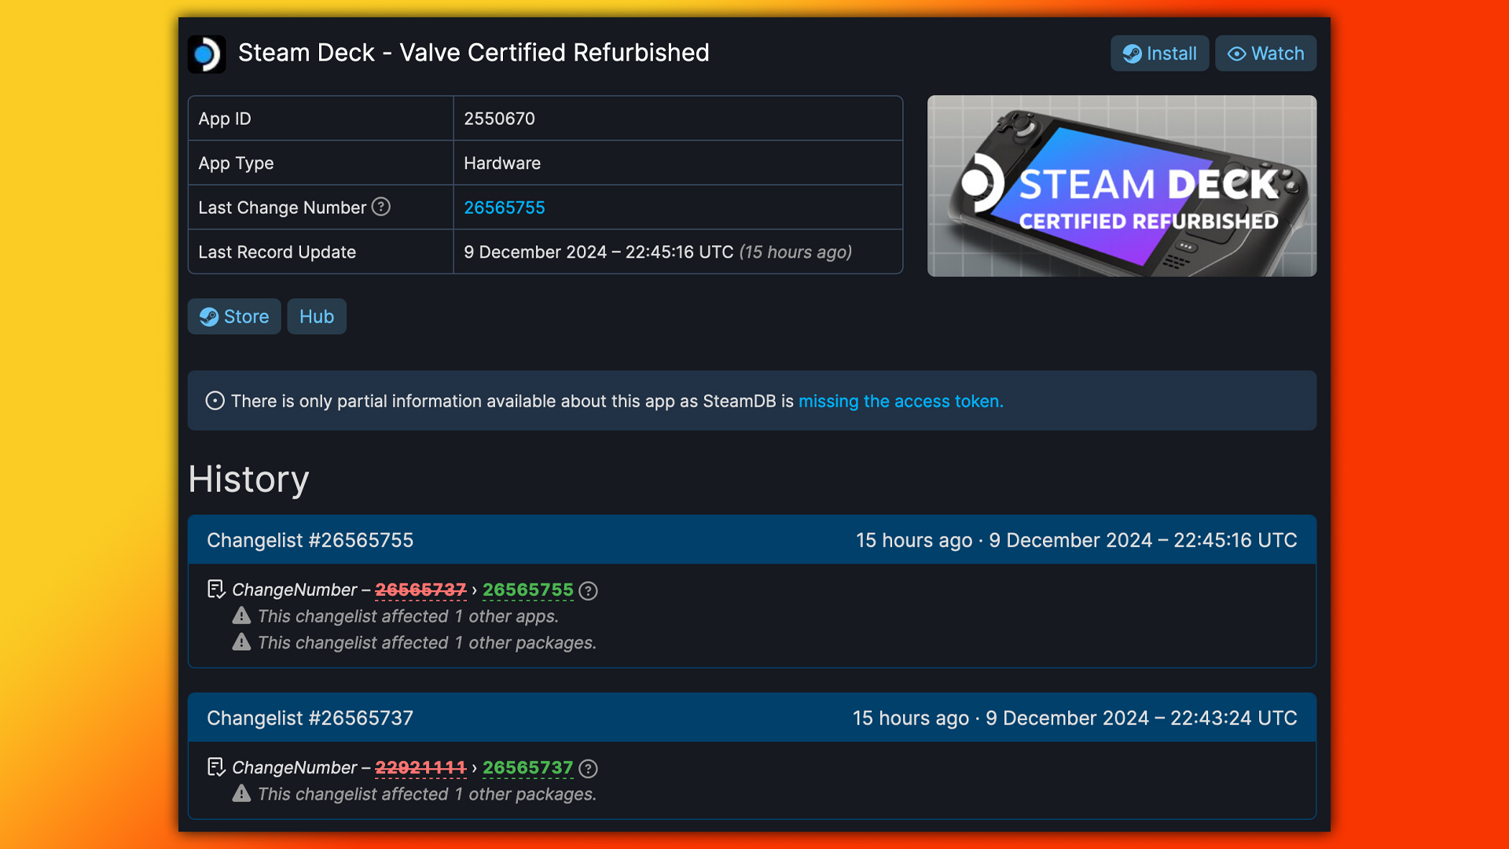Open the Steam Deck Certified Refurbished banner image
Screen dimensions: 1509x849
coord(1122,186)
